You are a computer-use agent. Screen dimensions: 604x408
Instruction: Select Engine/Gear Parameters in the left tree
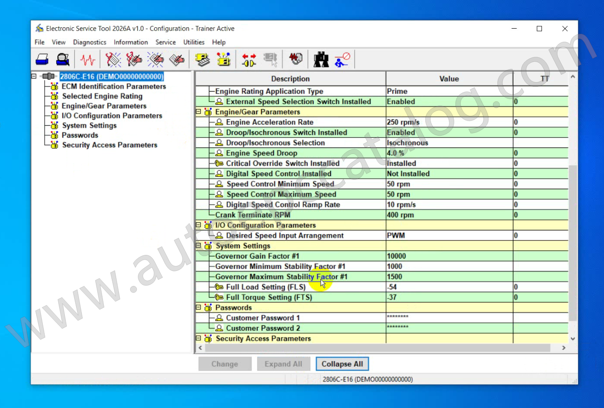[x=104, y=106]
